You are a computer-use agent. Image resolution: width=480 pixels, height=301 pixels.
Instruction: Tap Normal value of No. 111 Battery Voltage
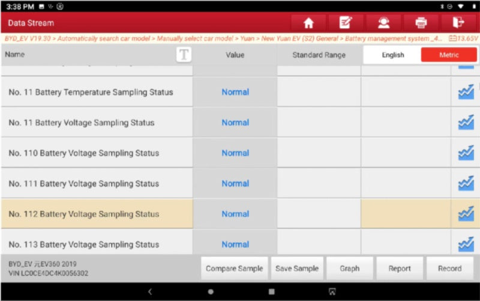point(235,184)
